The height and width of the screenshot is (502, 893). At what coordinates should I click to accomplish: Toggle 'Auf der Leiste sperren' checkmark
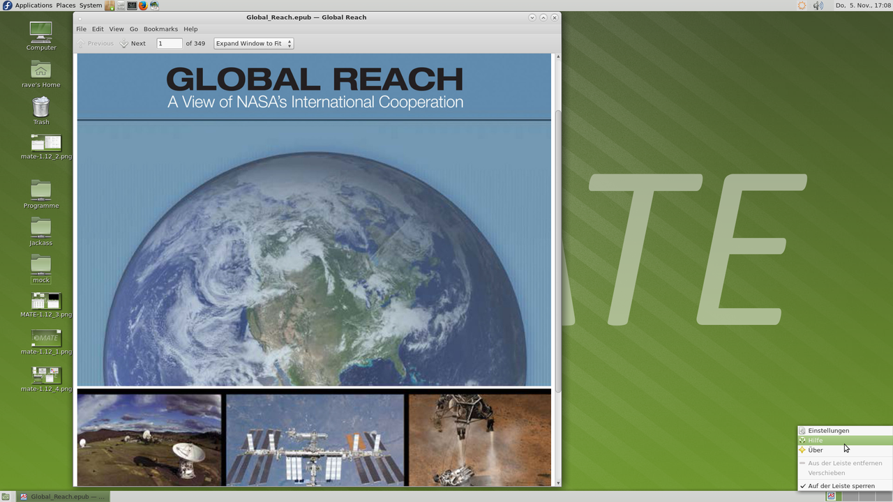pyautogui.click(x=841, y=486)
